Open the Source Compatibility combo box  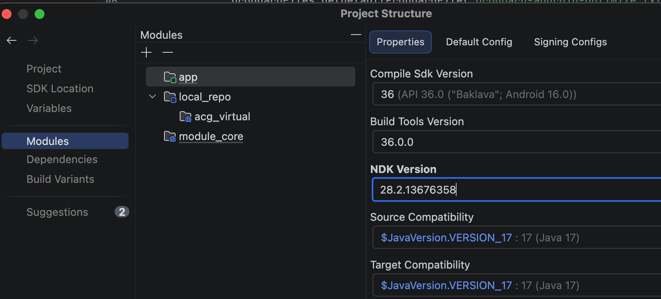click(517, 238)
